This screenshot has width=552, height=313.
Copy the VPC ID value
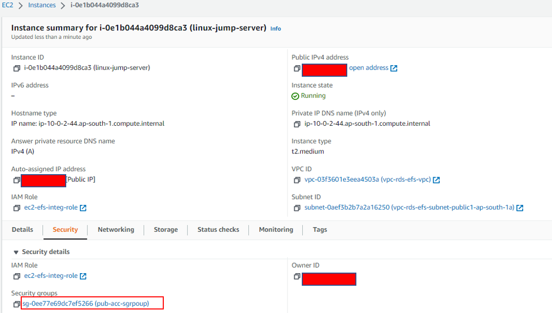tap(297, 180)
